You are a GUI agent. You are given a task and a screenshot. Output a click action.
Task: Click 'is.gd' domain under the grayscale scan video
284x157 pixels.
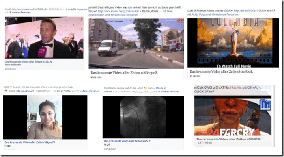coord(107,144)
